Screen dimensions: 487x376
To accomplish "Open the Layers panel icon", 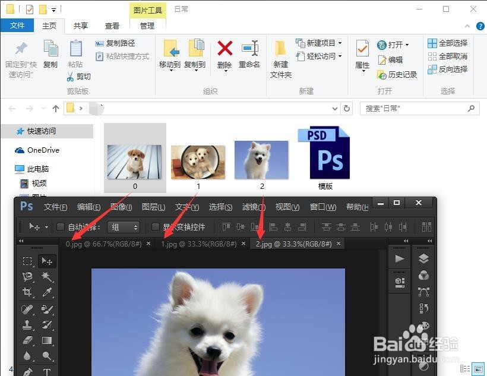I will 423,258.
